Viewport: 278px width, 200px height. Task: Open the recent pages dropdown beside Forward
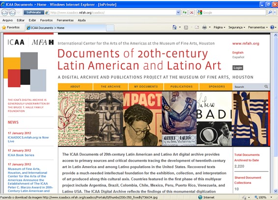(x=19, y=13)
